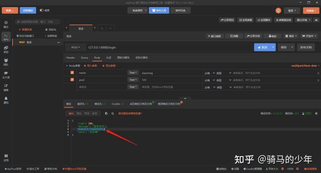Open the send button dropdown arrow
Image resolution: width=321 pixels, height=173 pixels.
click(x=273, y=47)
